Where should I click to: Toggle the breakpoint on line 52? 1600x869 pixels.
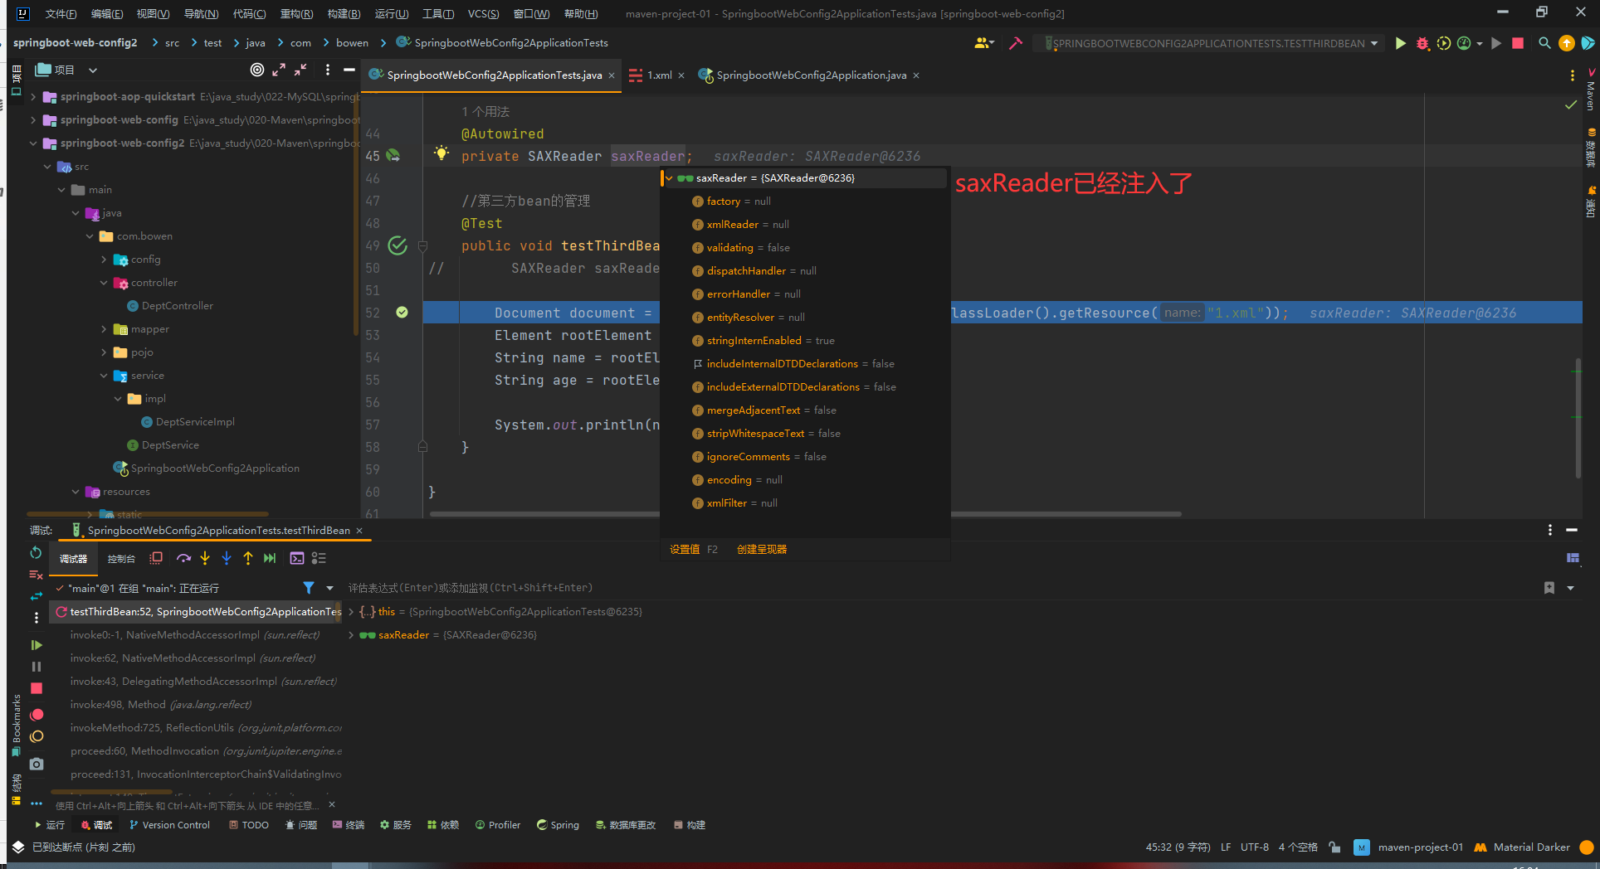402,313
